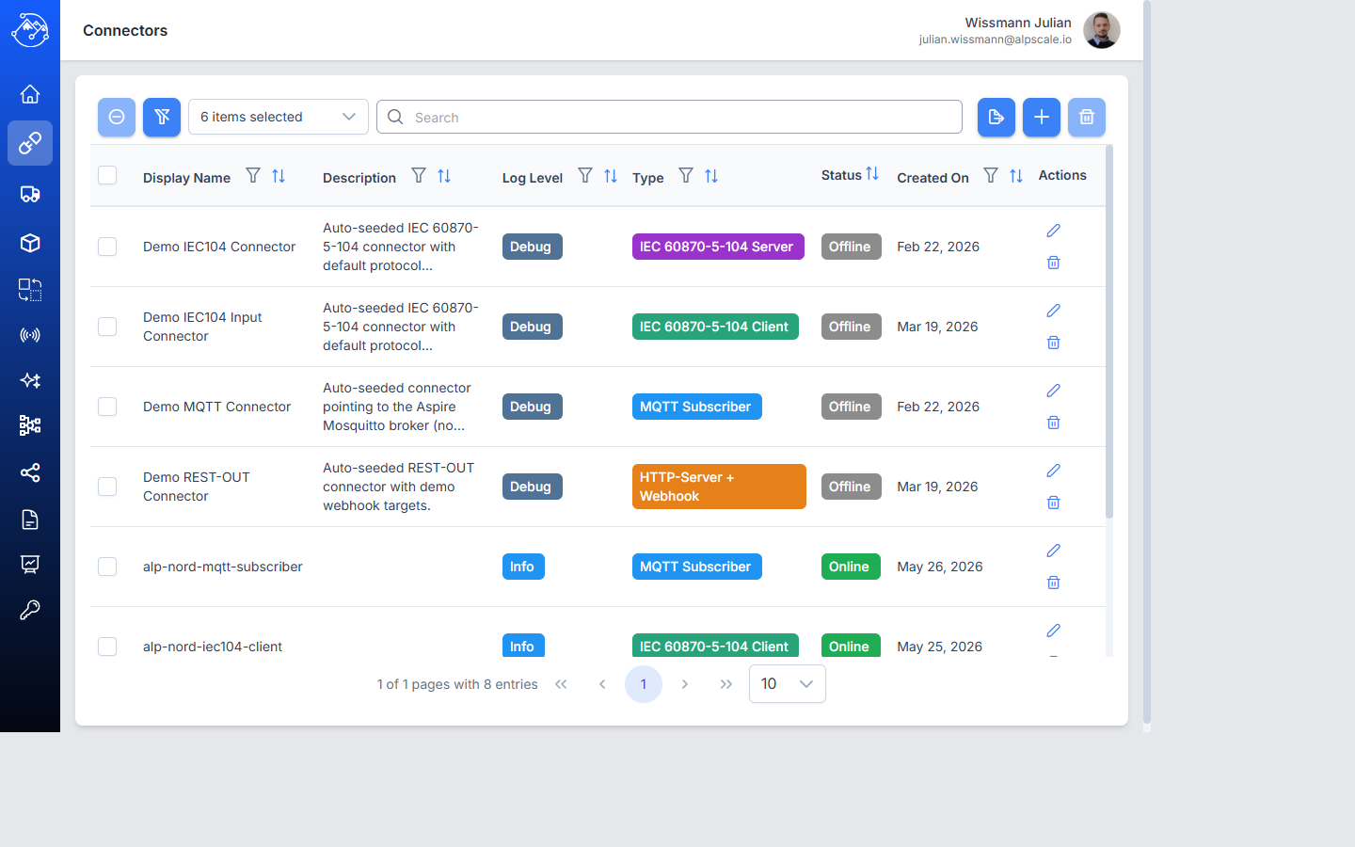This screenshot has height=847, width=1355.
Task: Go to the next page arrow
Action: point(685,684)
